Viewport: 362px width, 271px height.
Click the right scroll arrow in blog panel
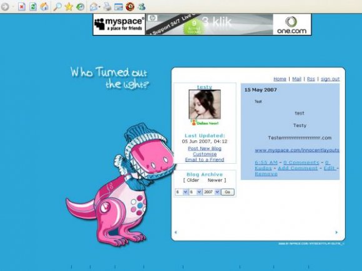[x=336, y=232]
